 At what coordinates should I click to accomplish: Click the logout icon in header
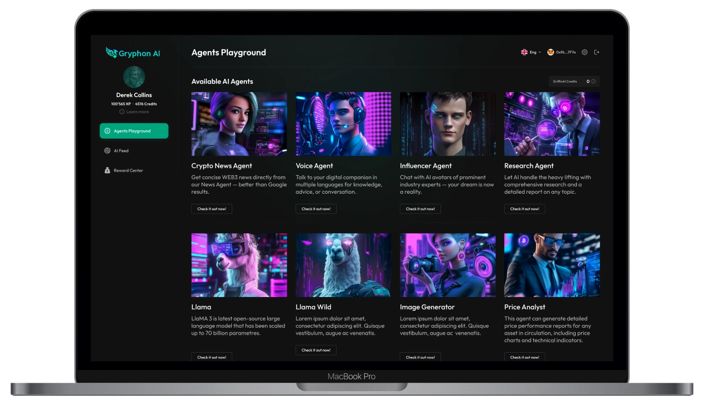[x=596, y=52]
